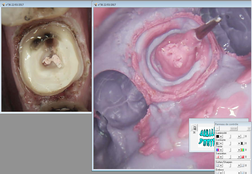The image size is (252, 174).
Task: Click the Luminosité slider handle
Action: (x=230, y=136)
